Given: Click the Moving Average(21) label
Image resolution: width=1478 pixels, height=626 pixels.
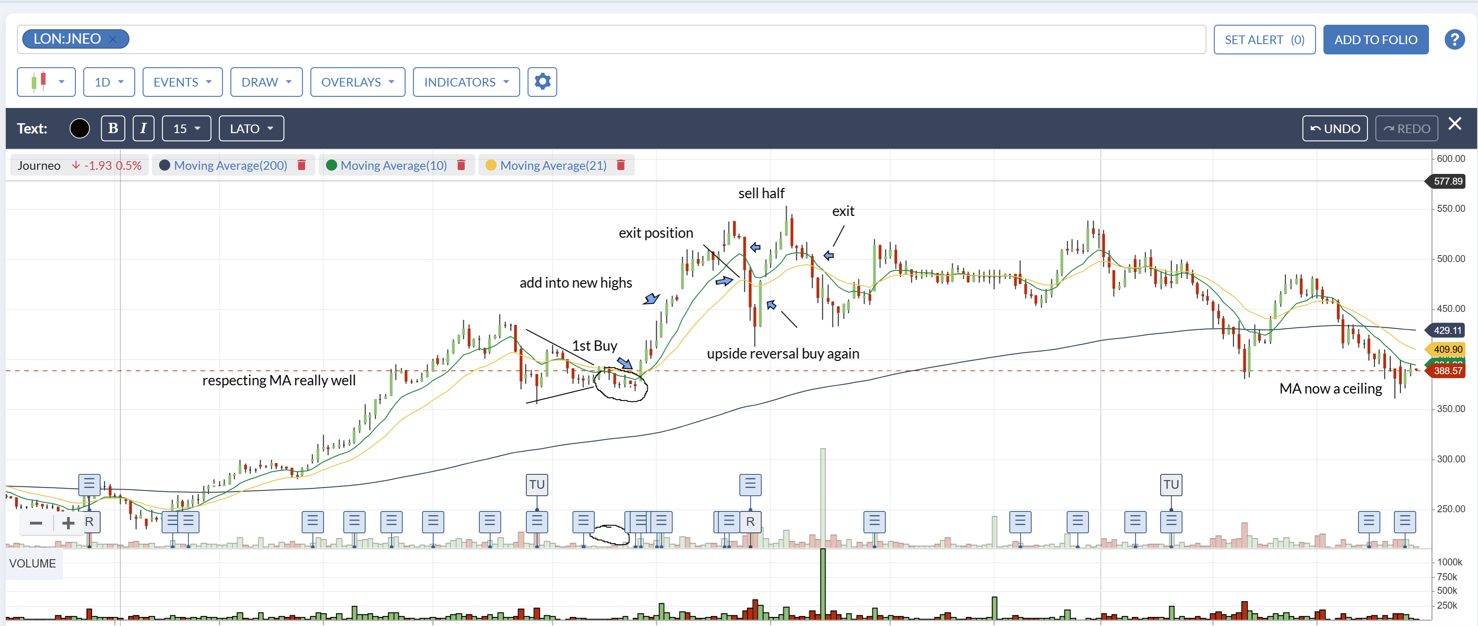Looking at the screenshot, I should click(553, 165).
